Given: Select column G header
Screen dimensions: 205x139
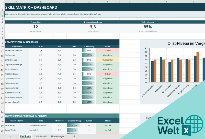Looking at the screenshot, I should coord(130,2).
